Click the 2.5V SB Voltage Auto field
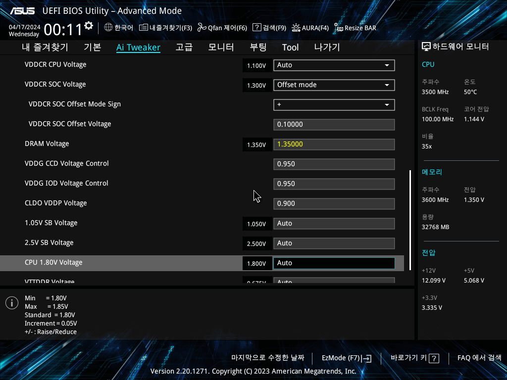This screenshot has height=380, width=507. tap(334, 243)
